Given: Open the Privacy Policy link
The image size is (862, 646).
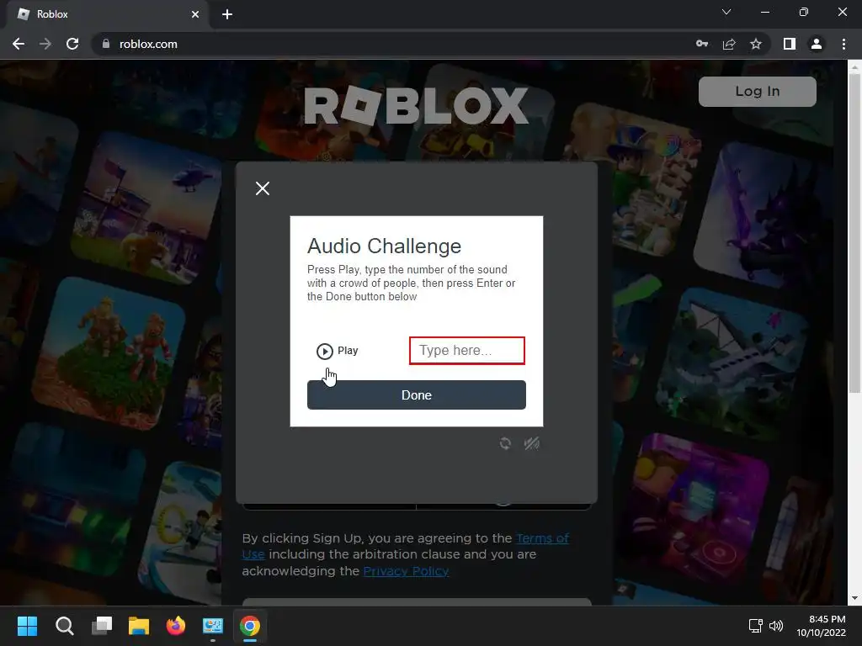Looking at the screenshot, I should 406,571.
